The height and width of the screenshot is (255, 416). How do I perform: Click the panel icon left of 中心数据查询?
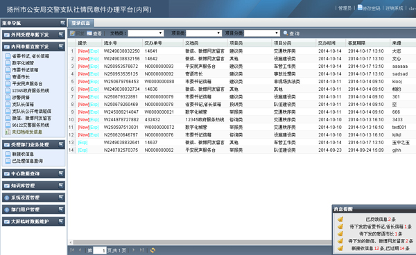coord(7,174)
